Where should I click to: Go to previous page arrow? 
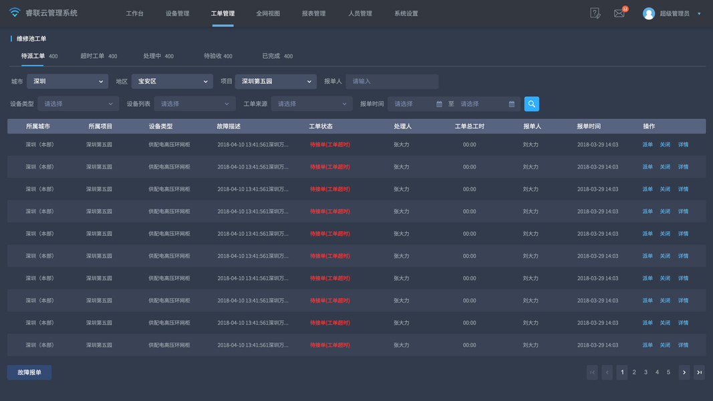point(607,372)
